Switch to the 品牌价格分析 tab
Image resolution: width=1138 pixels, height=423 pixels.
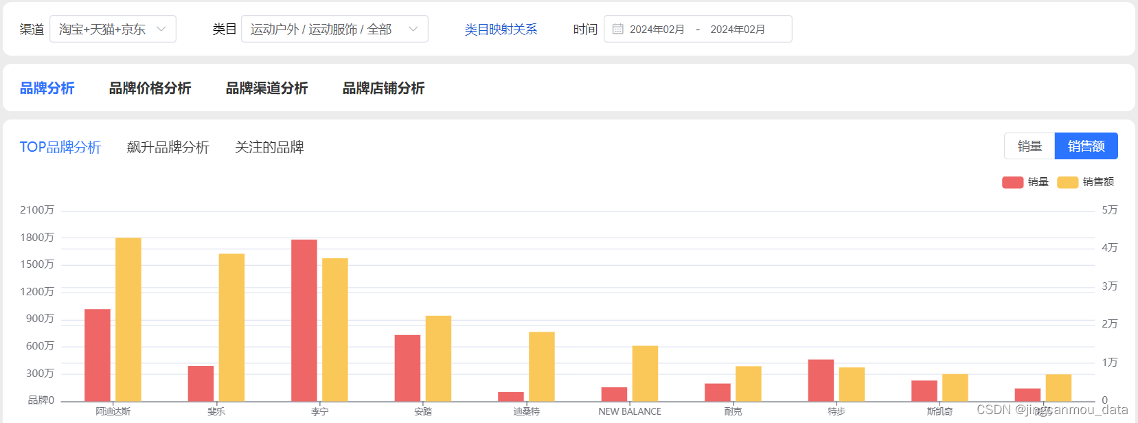pos(150,88)
